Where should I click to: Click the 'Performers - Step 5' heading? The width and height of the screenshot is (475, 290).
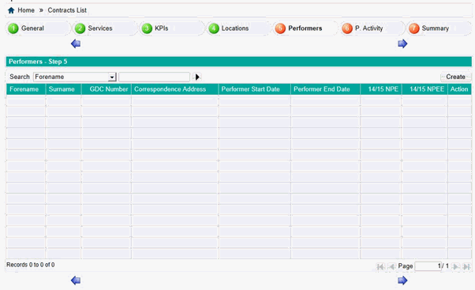[38, 62]
